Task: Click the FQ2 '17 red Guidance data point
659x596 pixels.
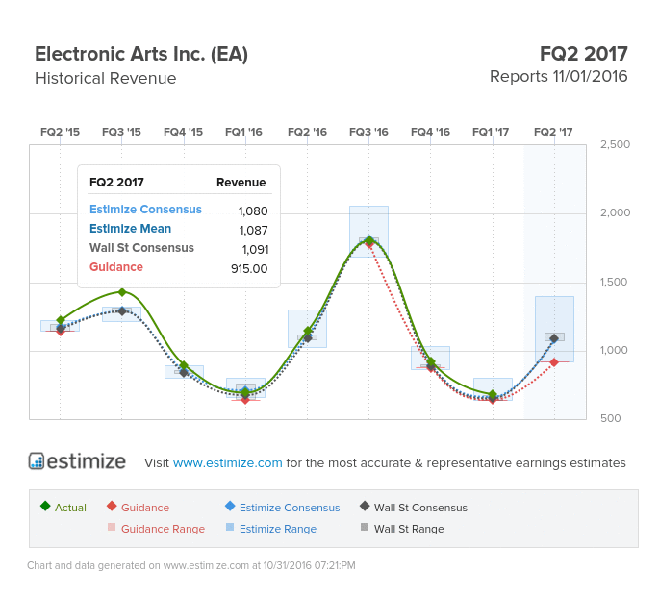Action: click(x=554, y=362)
